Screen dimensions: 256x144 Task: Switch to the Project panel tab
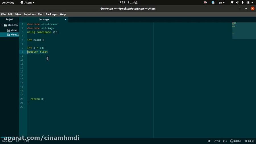(x=9, y=19)
